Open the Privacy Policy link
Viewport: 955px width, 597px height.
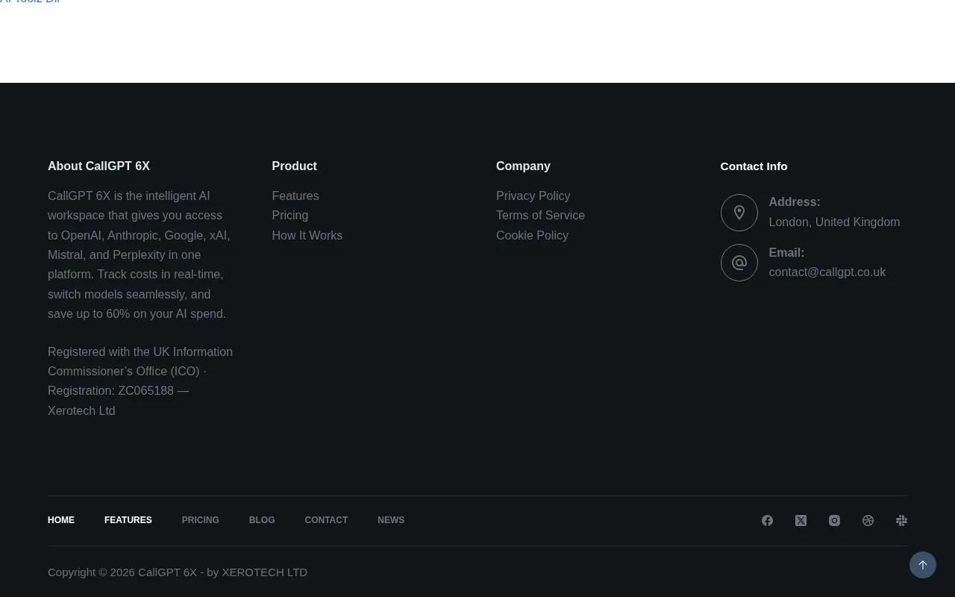pyautogui.click(x=533, y=196)
